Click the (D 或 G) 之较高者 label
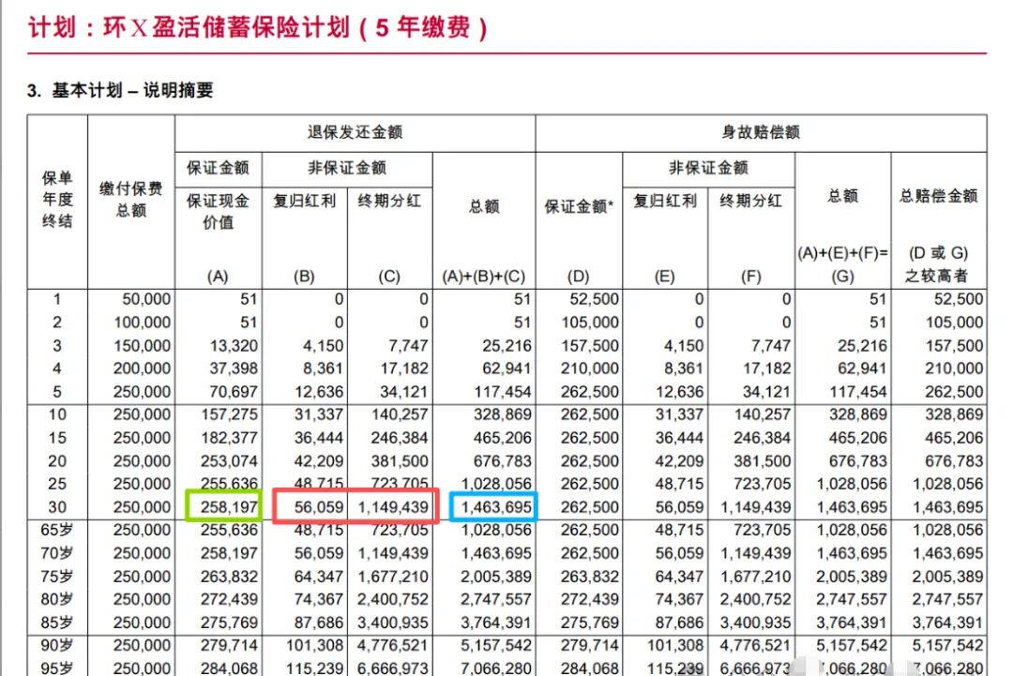Image resolution: width=1013 pixels, height=676 pixels. (x=938, y=264)
